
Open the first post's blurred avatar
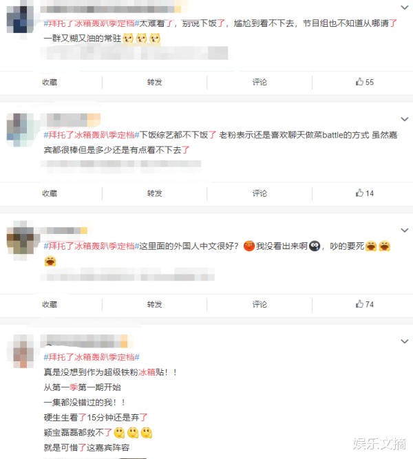20,19
